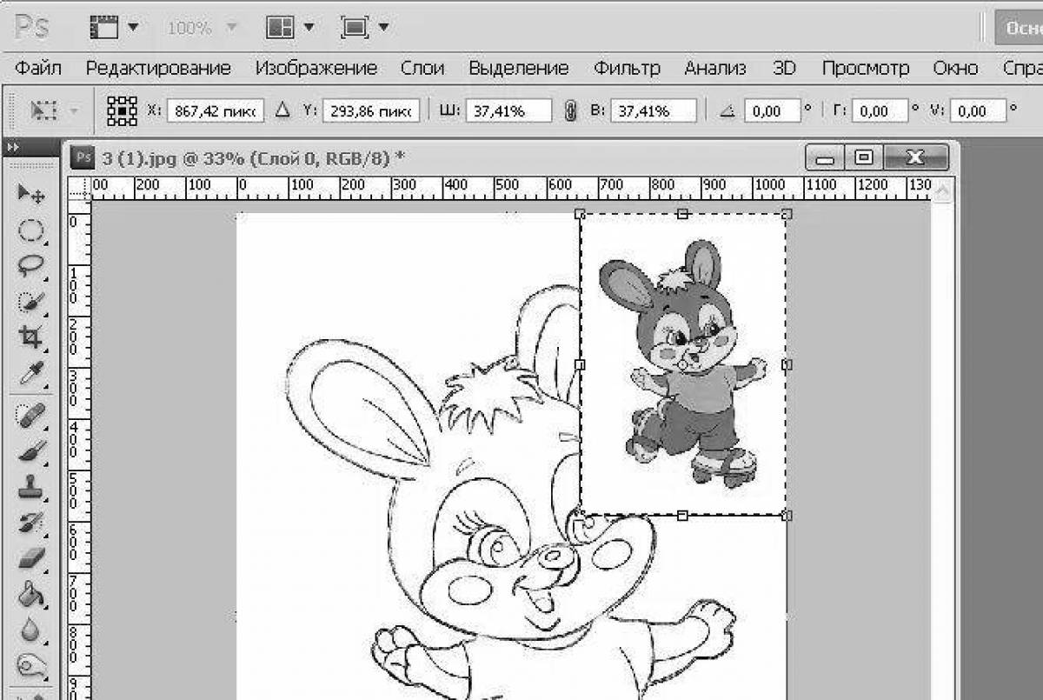Screen dimensions: 1043x700
Task: Select the Elliptical Marquee tool
Action: point(31,230)
